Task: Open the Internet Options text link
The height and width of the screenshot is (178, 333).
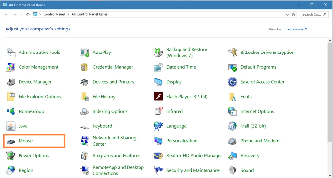Action: [x=257, y=111]
